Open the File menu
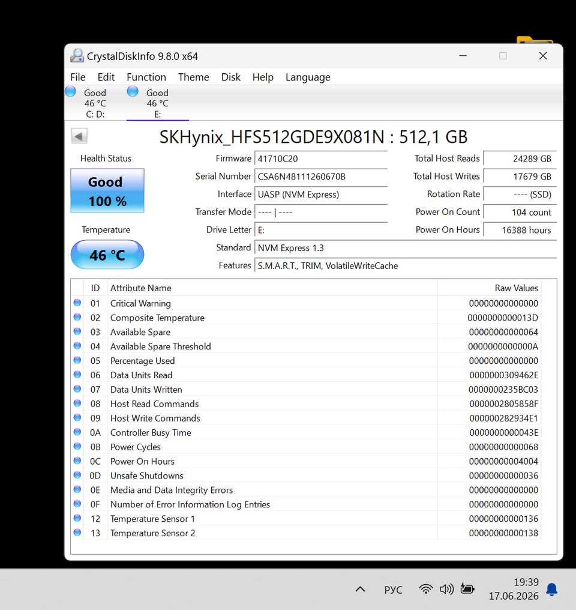 pos(78,77)
